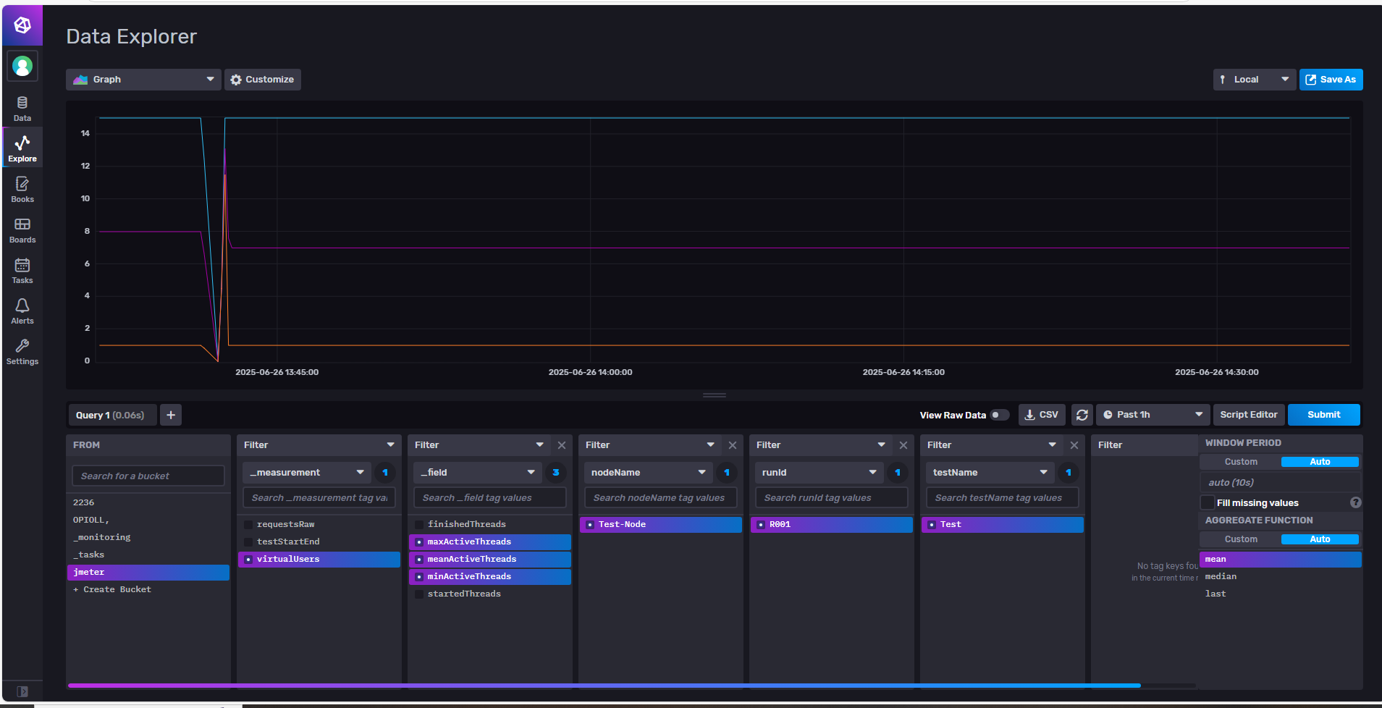The width and height of the screenshot is (1382, 708).
Task: Click the Submit button
Action: click(x=1324, y=415)
